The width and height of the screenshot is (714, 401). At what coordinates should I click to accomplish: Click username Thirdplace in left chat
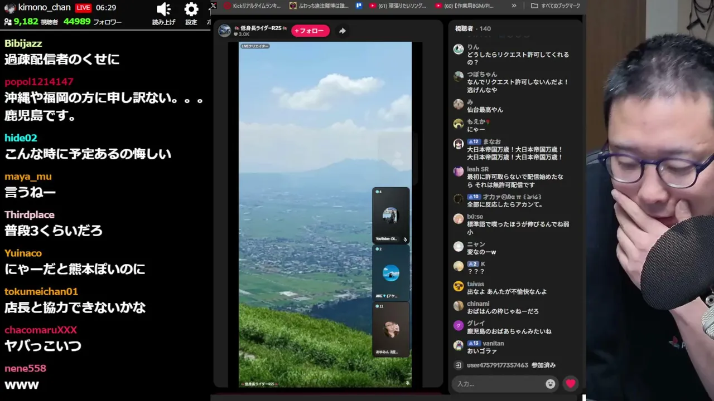point(30,214)
